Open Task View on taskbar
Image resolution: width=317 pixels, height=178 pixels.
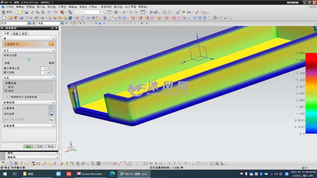(x=15, y=174)
